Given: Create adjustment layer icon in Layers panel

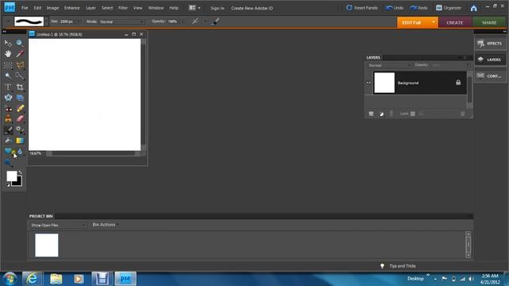Looking at the screenshot, I should (382, 114).
